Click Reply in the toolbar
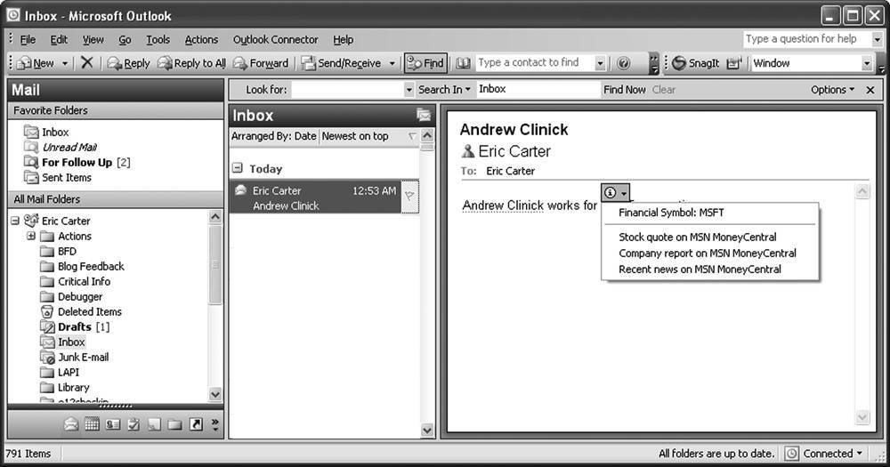The height and width of the screenshot is (467, 890). point(129,63)
